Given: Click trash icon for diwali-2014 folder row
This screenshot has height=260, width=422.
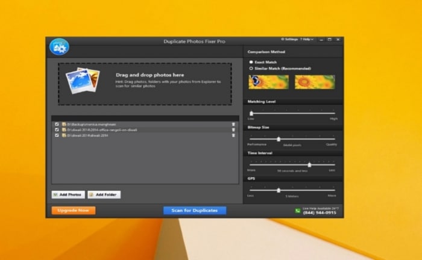Looking at the screenshot, I should point(233,135).
